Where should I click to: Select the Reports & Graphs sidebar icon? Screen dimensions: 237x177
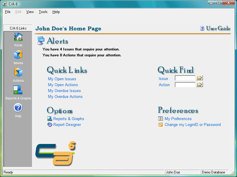click(18, 89)
